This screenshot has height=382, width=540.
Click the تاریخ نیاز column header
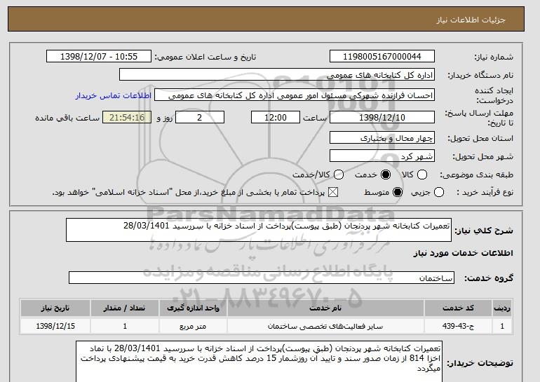click(x=55, y=308)
